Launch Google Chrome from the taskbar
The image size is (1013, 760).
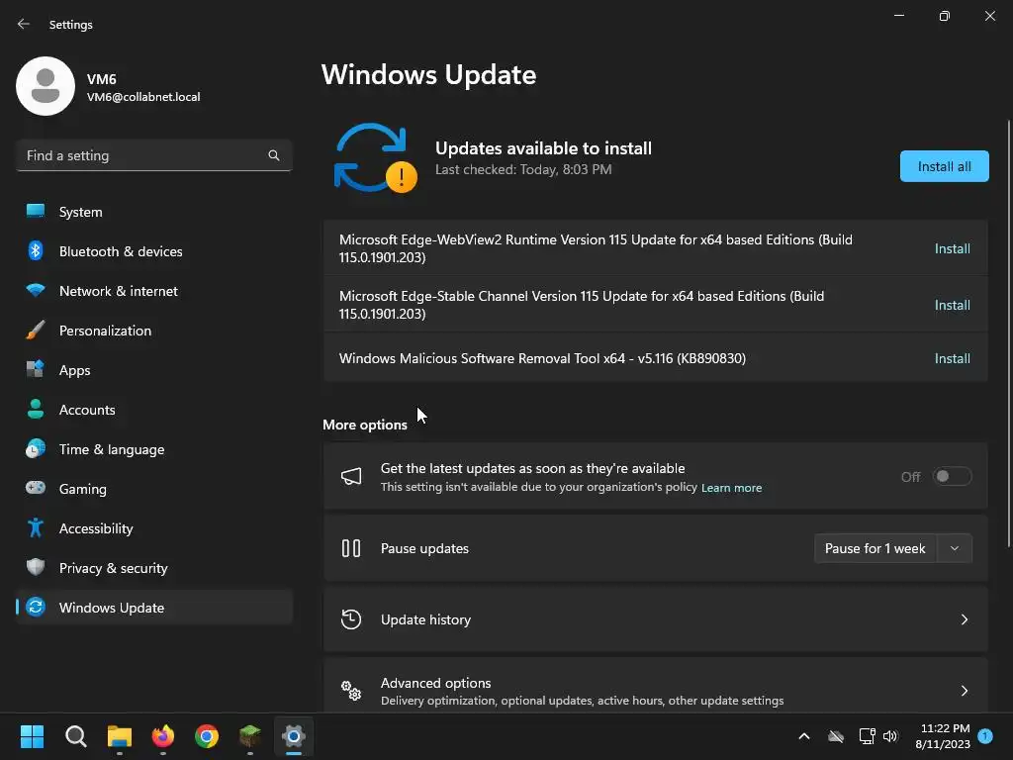point(207,736)
